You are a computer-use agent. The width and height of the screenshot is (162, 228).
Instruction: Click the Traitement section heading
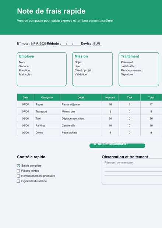(x=130, y=56)
